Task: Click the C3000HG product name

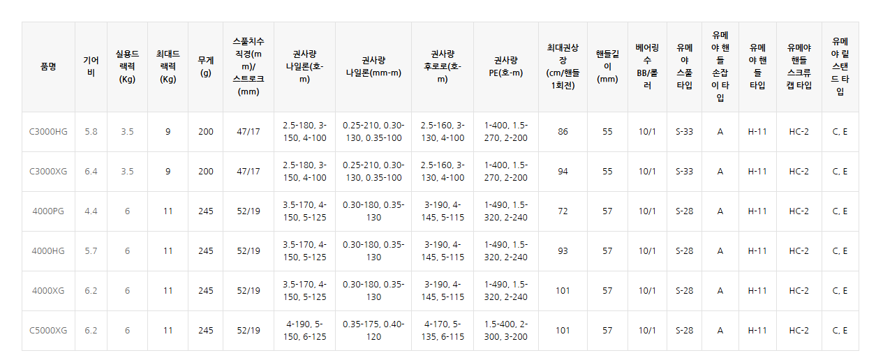Action: tap(48, 132)
